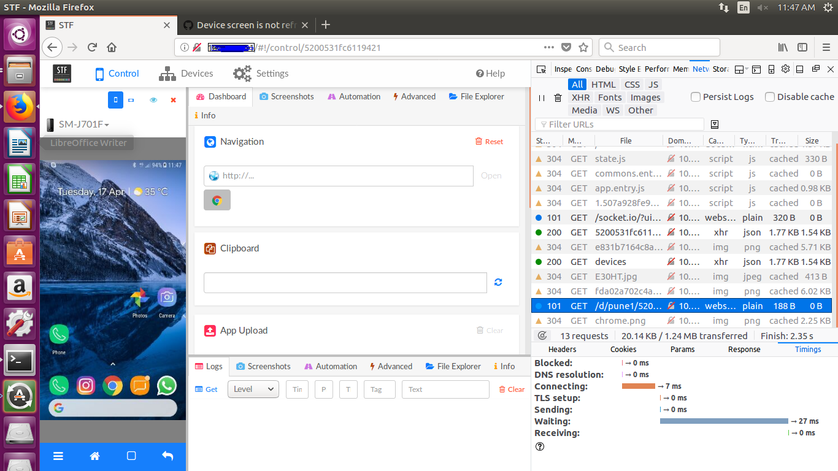Open the Level dropdown in Logs panel

[x=253, y=389]
